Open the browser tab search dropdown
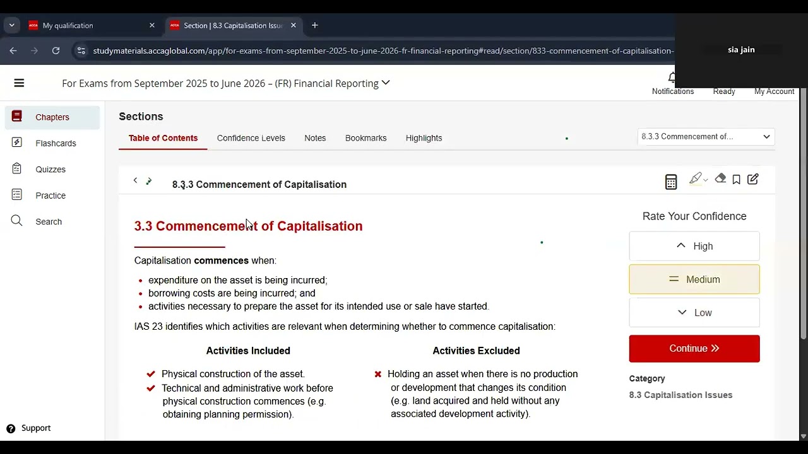 pyautogui.click(x=11, y=25)
